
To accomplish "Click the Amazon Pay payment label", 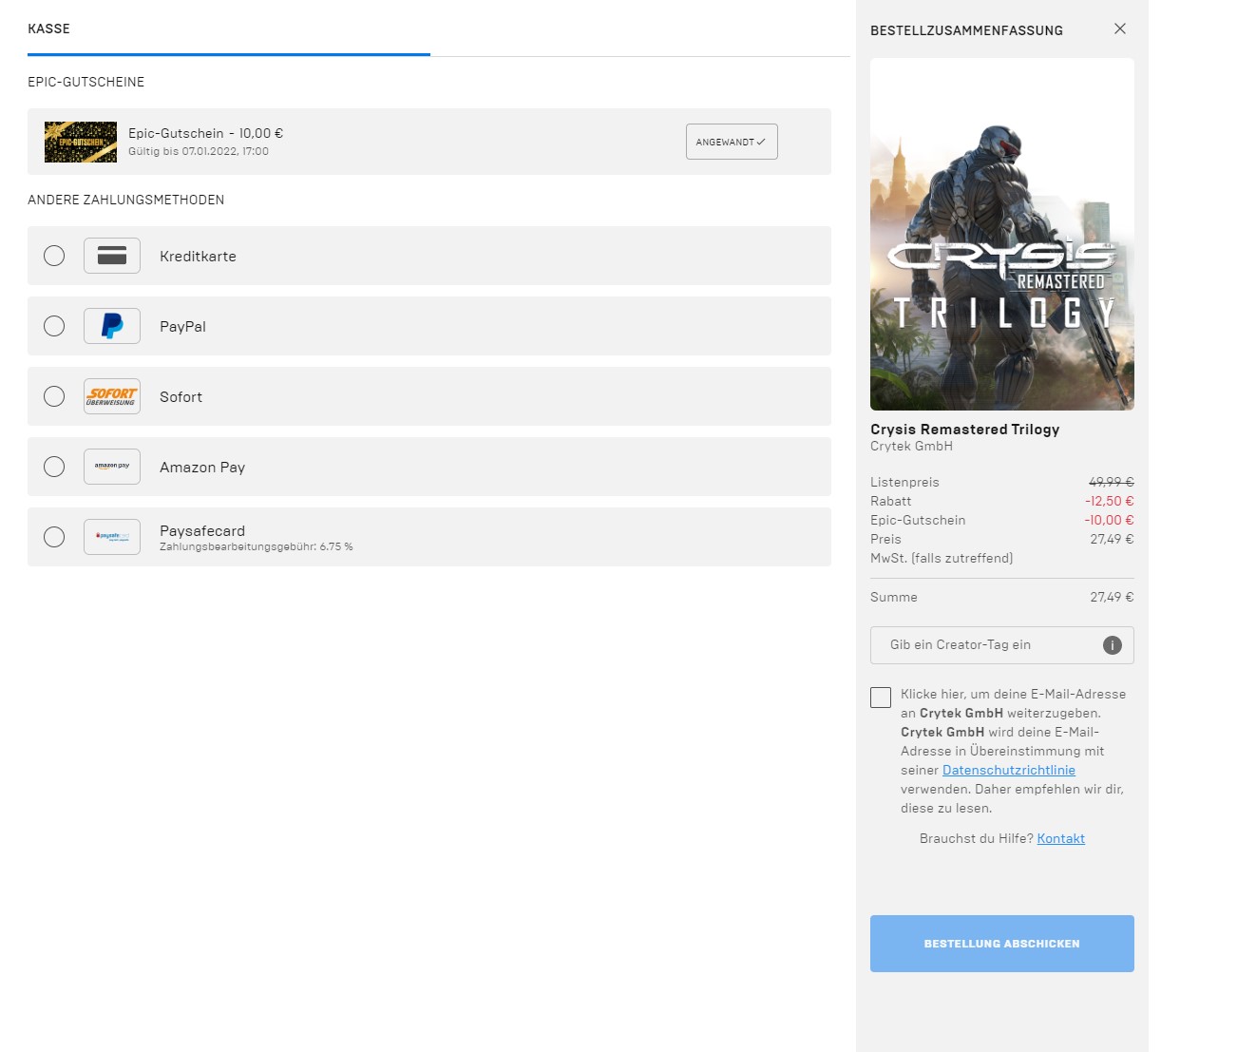I will [202, 468].
